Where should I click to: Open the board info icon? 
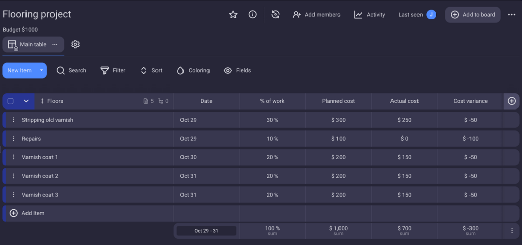coord(253,15)
